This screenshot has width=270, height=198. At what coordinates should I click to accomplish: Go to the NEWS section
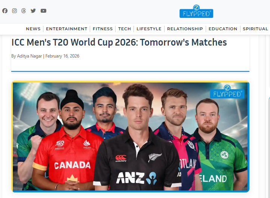[33, 29]
